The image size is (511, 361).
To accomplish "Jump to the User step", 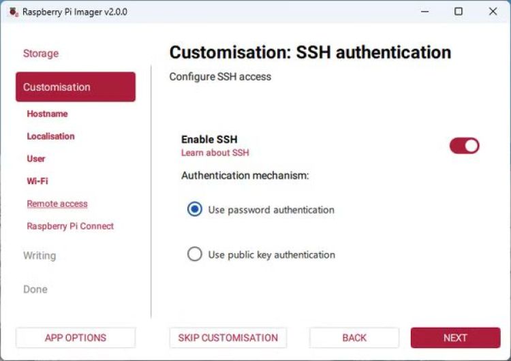I will tap(36, 159).
